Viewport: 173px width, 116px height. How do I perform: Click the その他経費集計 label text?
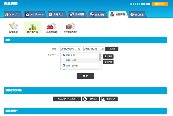(x=71, y=32)
